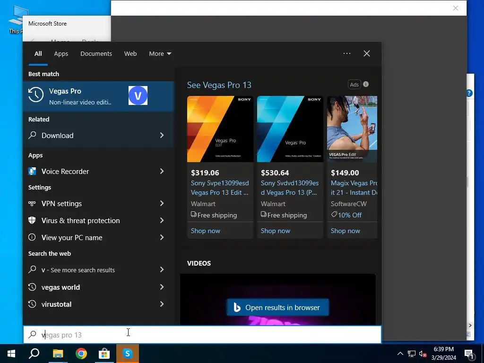This screenshot has width=484, height=363.
Task: Click the 'See Vegas Pro 13' heading link
Action: click(219, 85)
